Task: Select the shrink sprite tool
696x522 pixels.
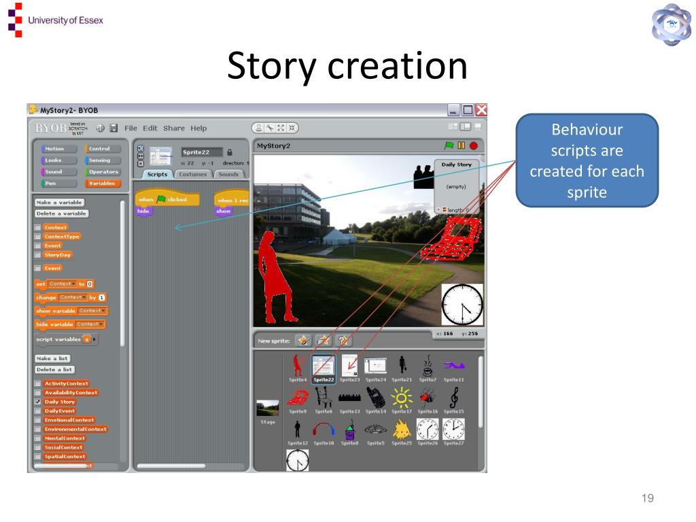Action: (292, 128)
